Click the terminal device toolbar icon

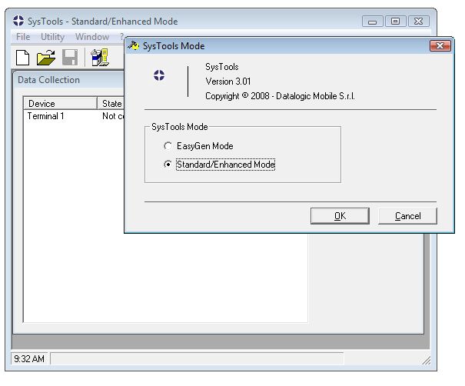tap(100, 57)
